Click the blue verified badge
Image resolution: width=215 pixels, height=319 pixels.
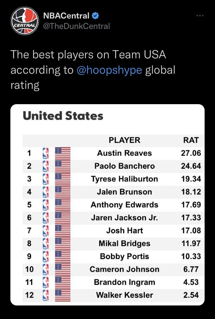click(x=95, y=16)
